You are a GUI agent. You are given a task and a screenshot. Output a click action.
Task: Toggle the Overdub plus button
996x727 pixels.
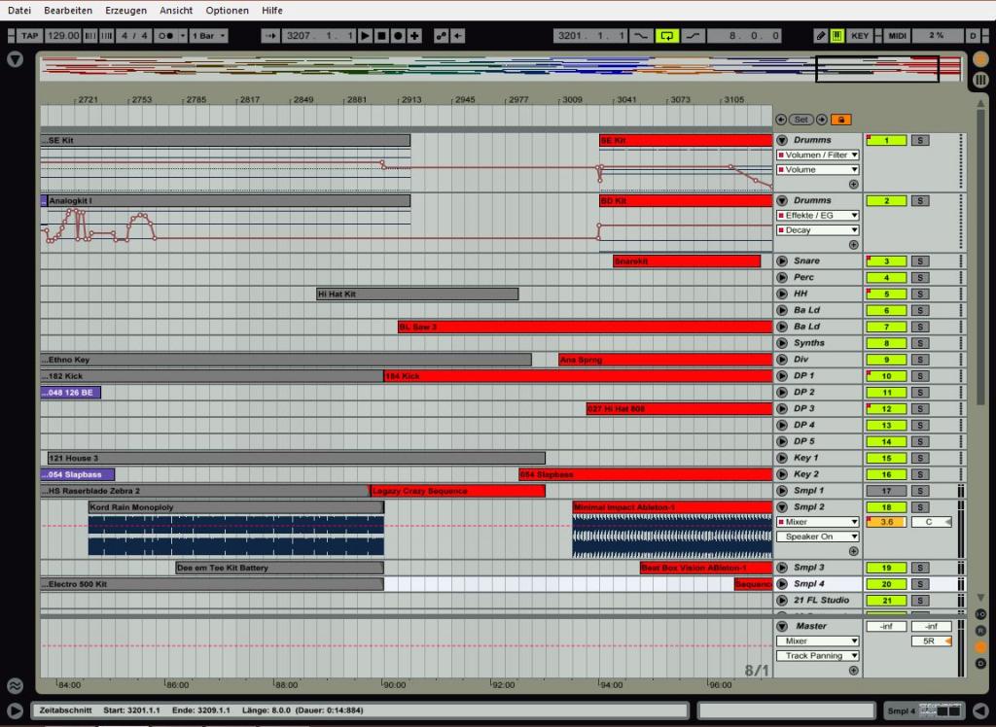414,36
